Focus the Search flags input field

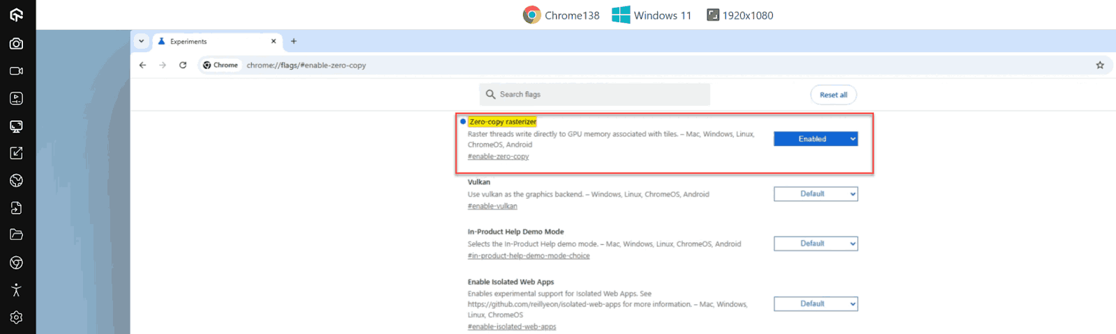coord(600,95)
